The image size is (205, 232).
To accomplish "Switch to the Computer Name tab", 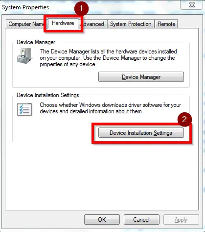I will click(25, 24).
